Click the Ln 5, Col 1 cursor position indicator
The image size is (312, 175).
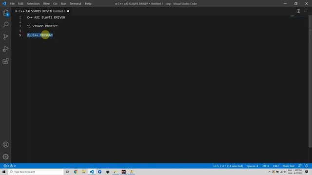pos(228,166)
